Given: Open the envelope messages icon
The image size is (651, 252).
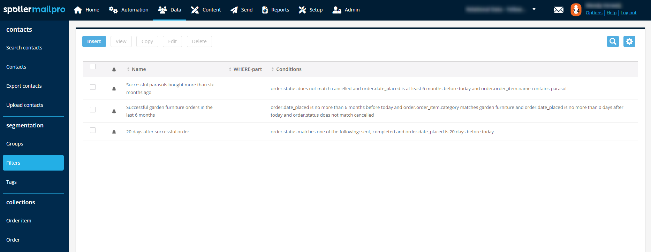Looking at the screenshot, I should pos(559,10).
